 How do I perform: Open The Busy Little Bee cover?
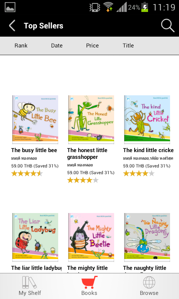(35, 118)
